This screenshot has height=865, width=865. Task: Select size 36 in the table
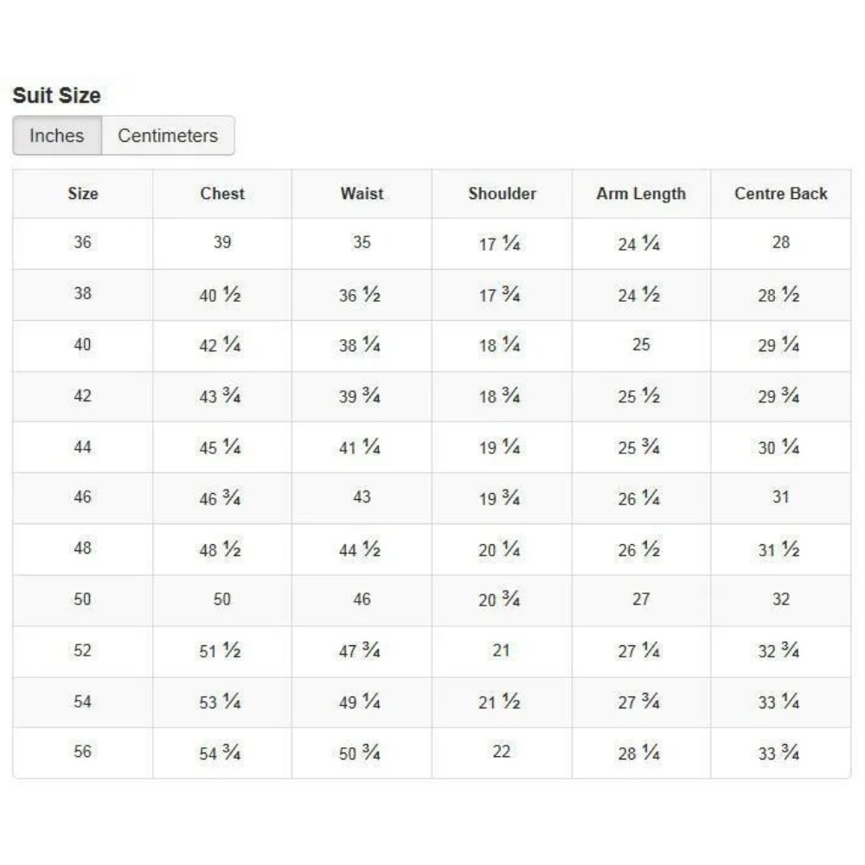pyautogui.click(x=82, y=242)
